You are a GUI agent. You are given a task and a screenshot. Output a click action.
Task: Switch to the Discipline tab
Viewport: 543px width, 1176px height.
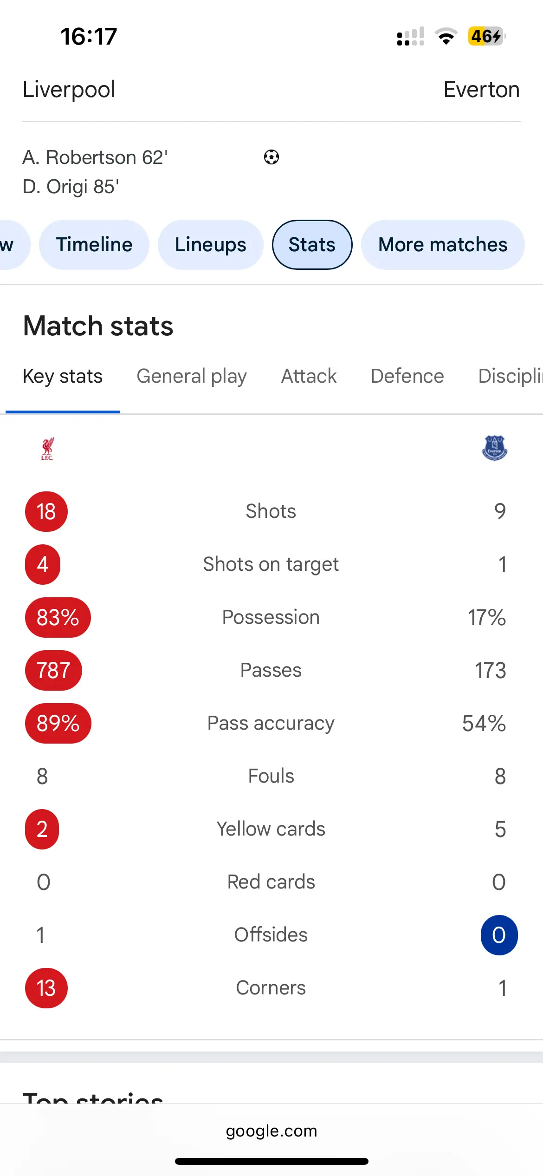(x=510, y=376)
